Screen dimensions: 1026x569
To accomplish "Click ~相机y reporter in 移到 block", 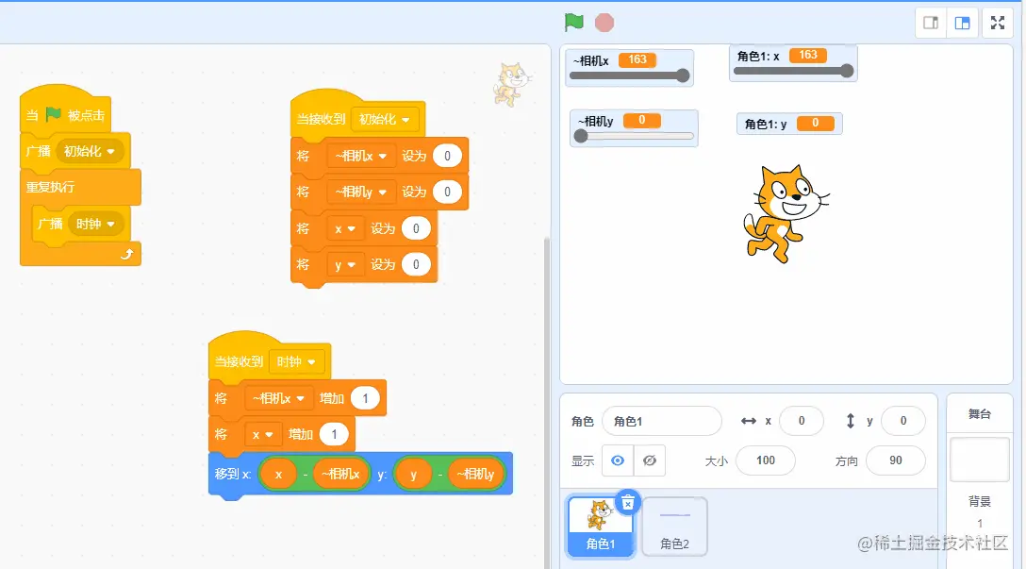I will pos(475,474).
